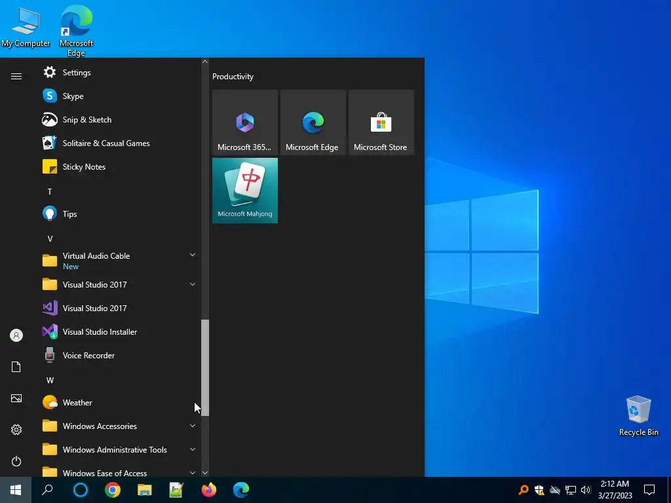Open Documents from the Start rail
This screenshot has width=671, height=503.
[16, 367]
